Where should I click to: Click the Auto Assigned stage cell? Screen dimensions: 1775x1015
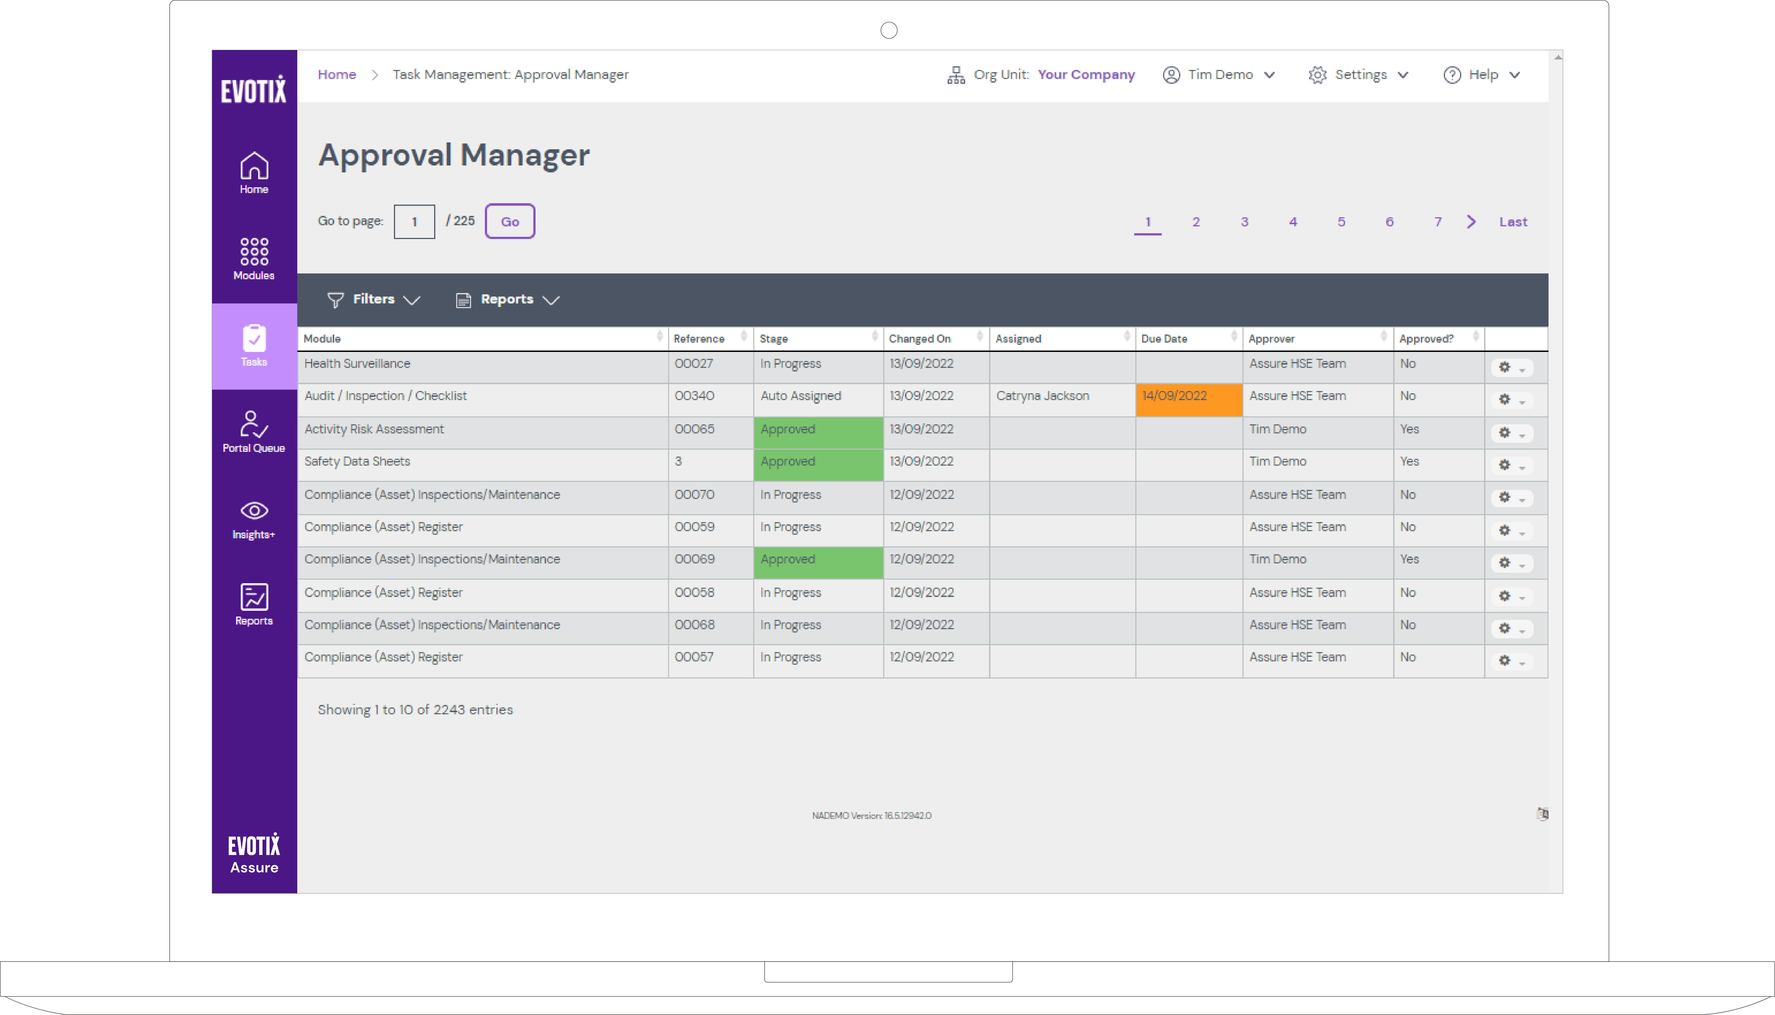tap(818, 400)
